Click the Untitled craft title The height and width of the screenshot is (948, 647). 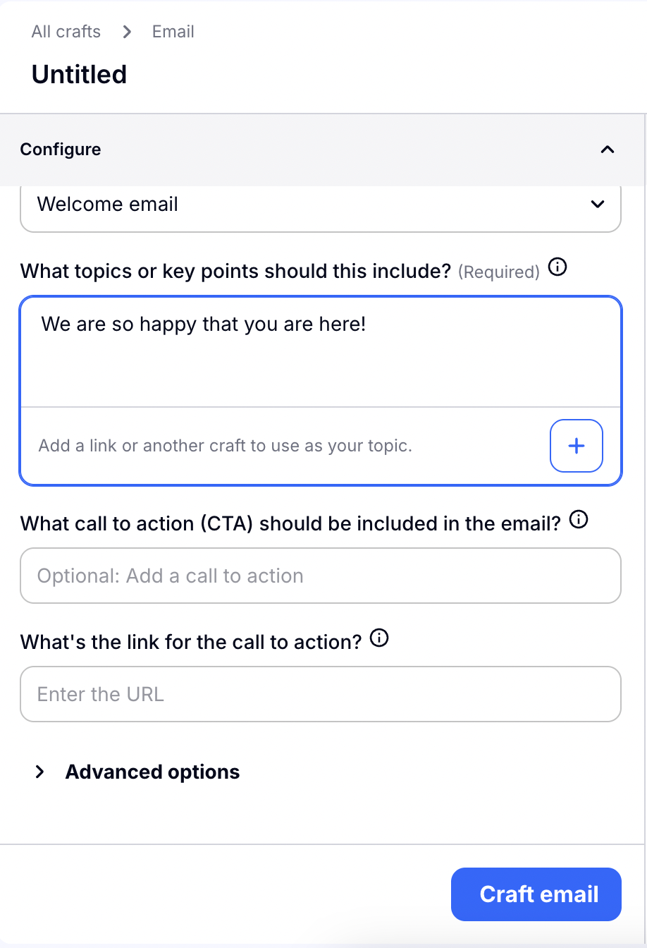tap(79, 74)
